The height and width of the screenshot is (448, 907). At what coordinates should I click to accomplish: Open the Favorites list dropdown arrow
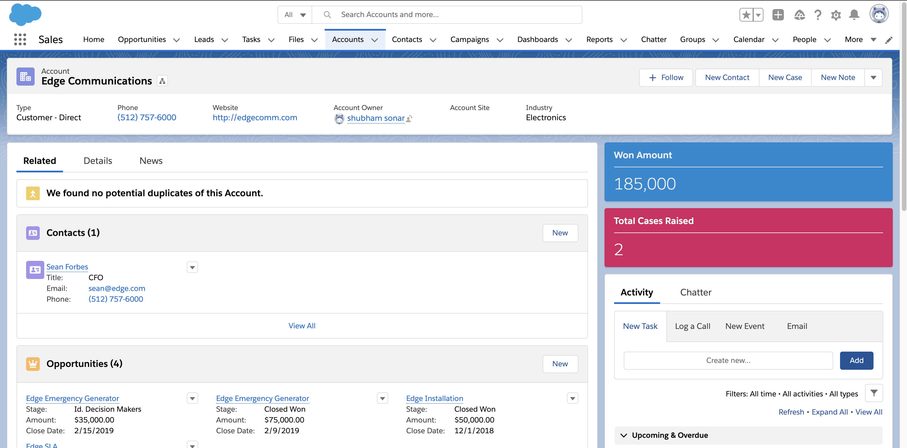[x=758, y=15]
